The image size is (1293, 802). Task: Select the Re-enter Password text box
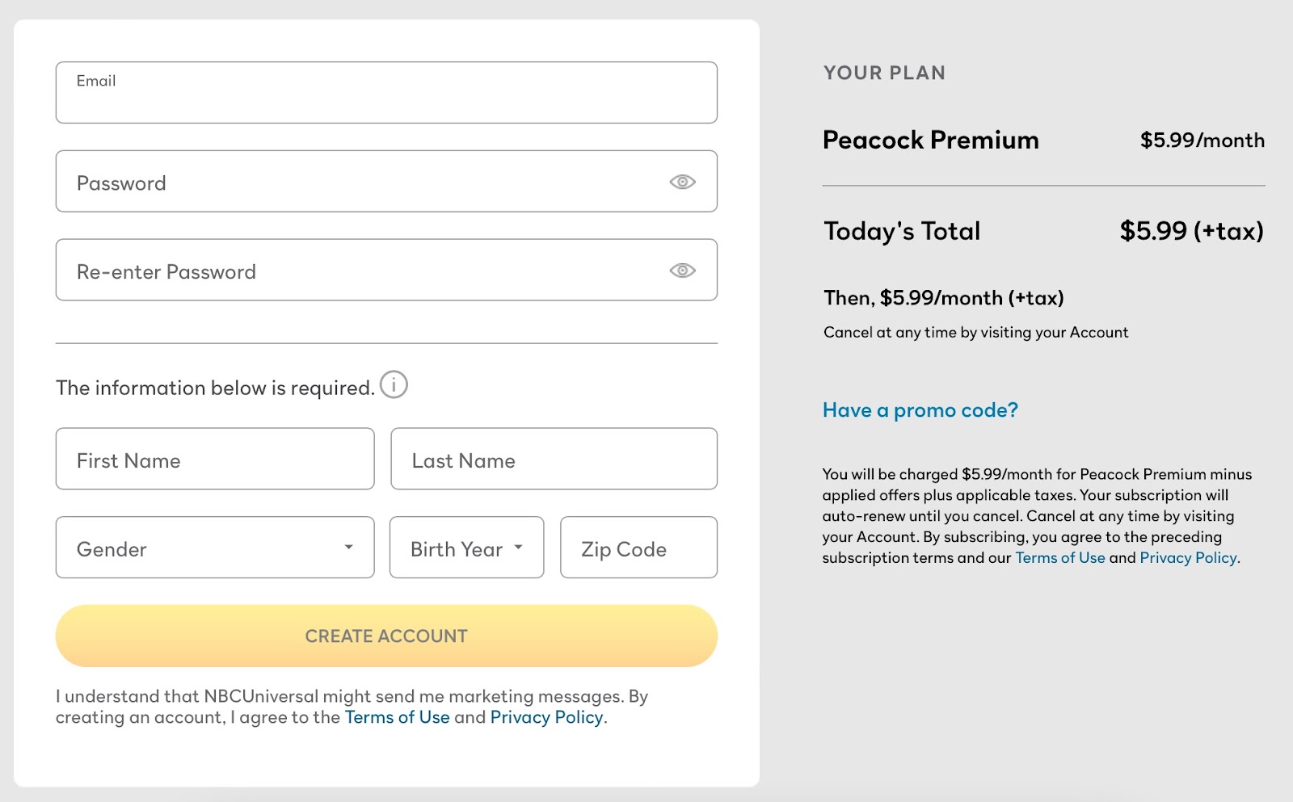pyautogui.click(x=386, y=271)
